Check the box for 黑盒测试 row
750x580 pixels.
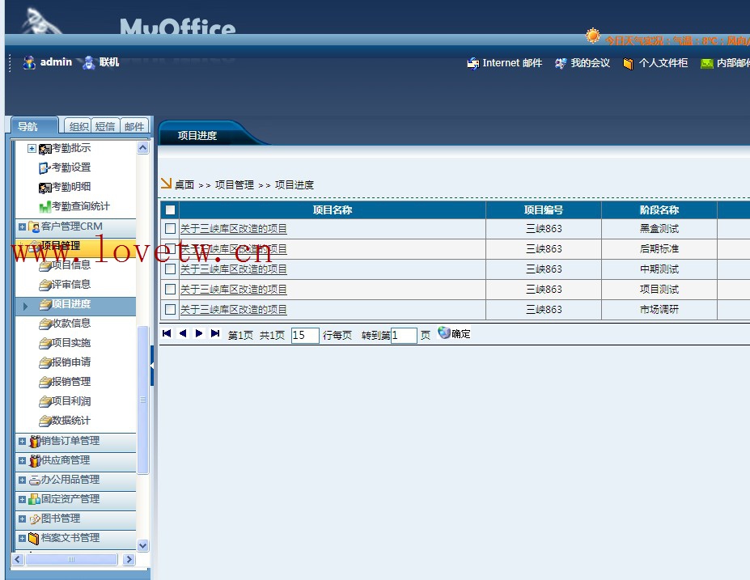tap(170, 229)
